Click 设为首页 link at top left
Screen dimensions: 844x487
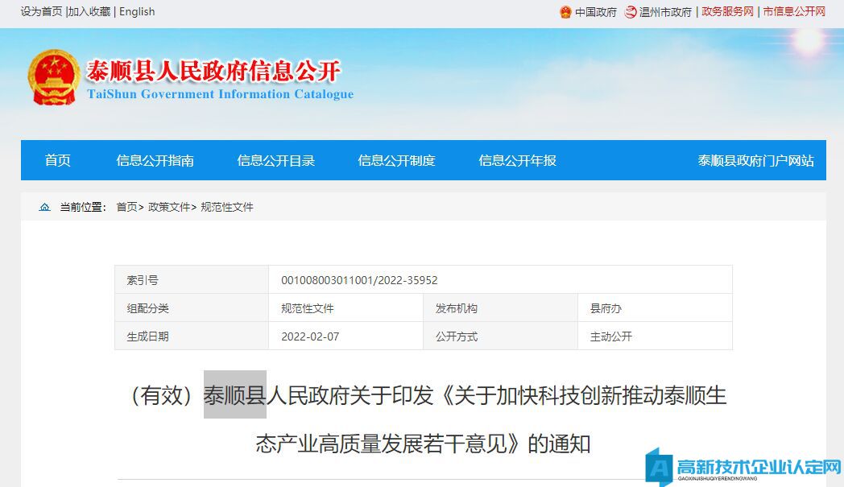(x=41, y=12)
